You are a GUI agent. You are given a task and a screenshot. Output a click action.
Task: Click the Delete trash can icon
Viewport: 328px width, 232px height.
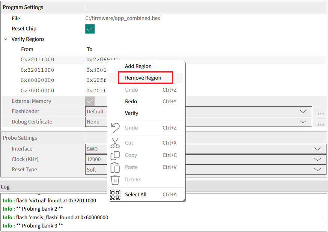115,180
